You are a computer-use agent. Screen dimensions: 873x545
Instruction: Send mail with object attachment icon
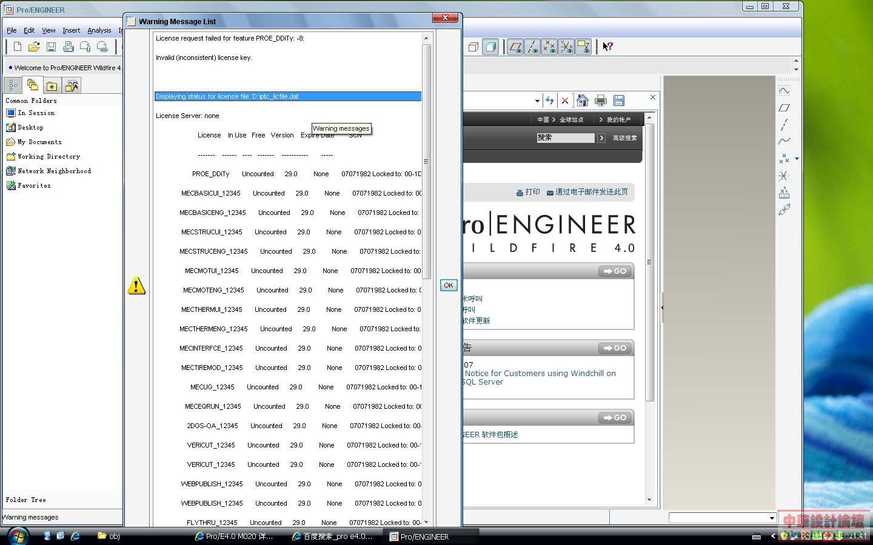coord(85,47)
